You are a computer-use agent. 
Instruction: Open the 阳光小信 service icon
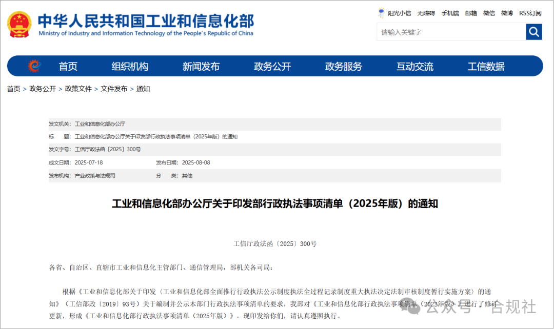click(x=395, y=13)
